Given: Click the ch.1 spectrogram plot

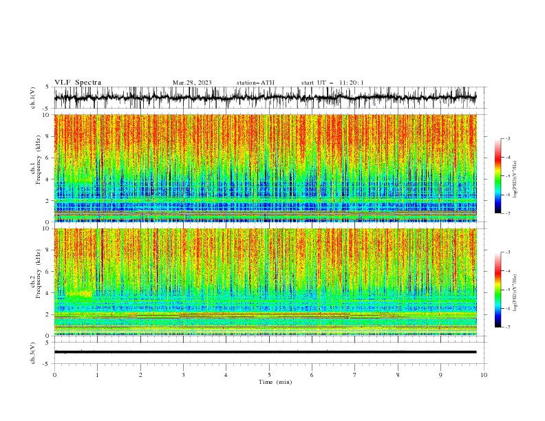Looking at the screenshot, I should tap(266, 168).
